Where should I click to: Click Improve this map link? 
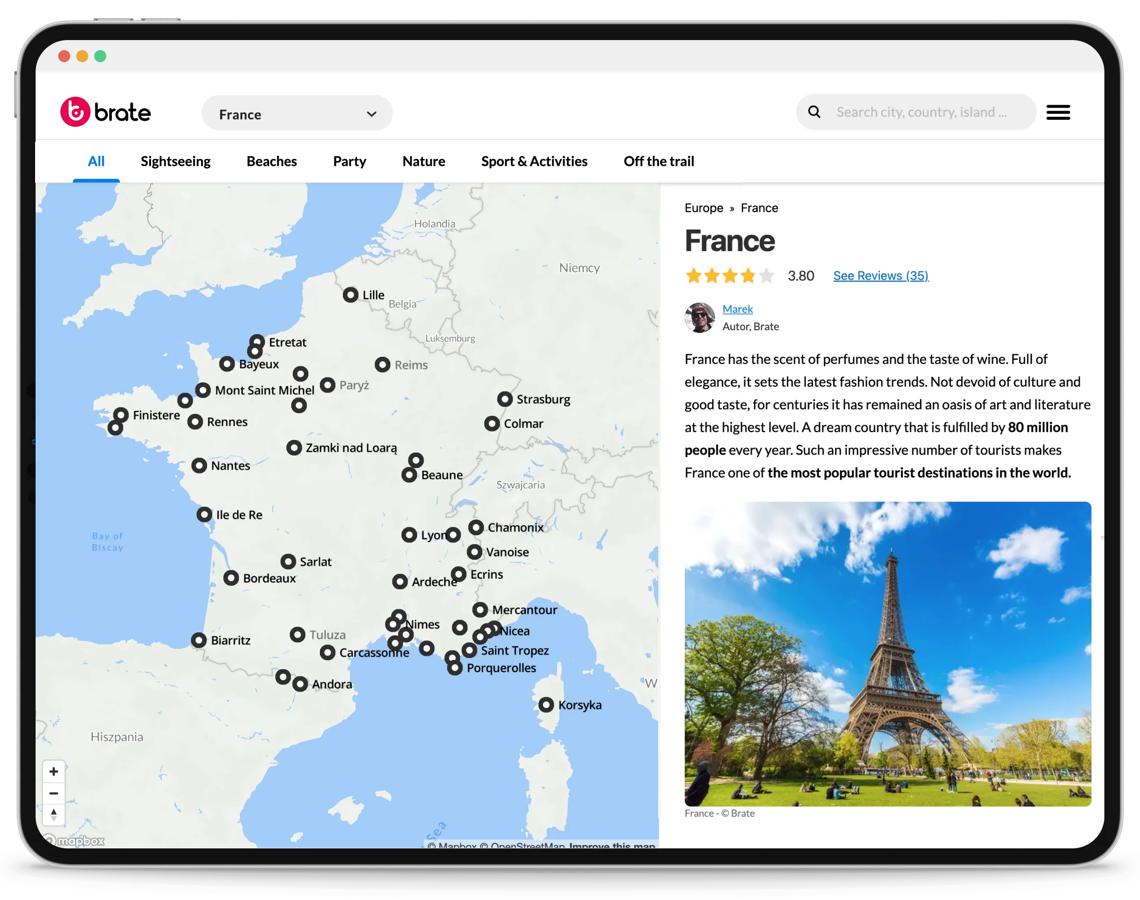612,845
